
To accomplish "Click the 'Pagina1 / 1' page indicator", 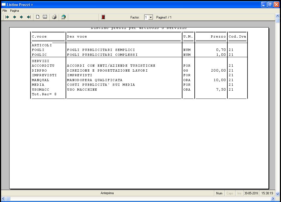I will click(x=164, y=17).
